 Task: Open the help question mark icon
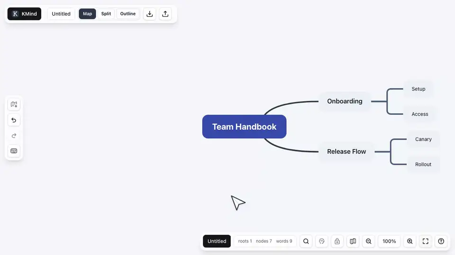(441, 241)
